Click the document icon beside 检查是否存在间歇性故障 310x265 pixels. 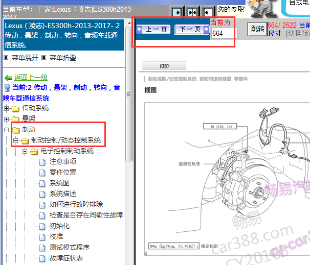coord(42,215)
